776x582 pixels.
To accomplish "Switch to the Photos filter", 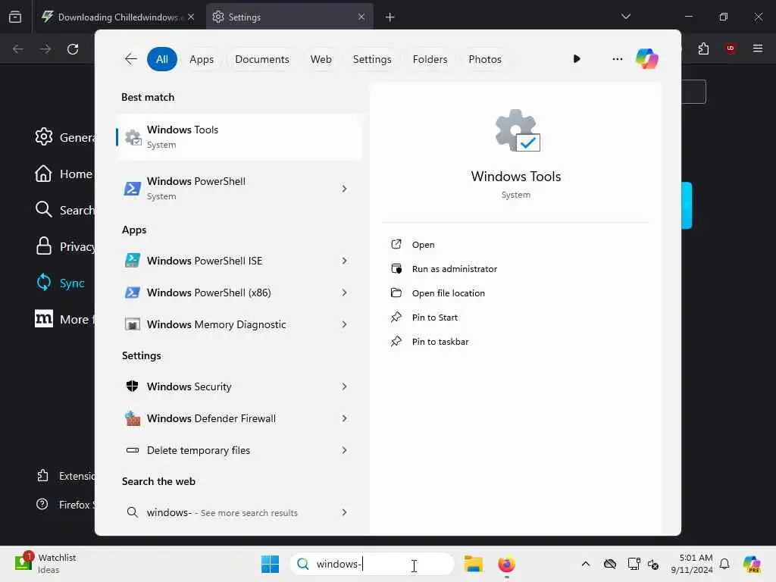I will pyautogui.click(x=485, y=59).
